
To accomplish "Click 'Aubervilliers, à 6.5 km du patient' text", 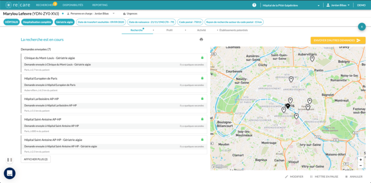I will [x=41, y=90].
